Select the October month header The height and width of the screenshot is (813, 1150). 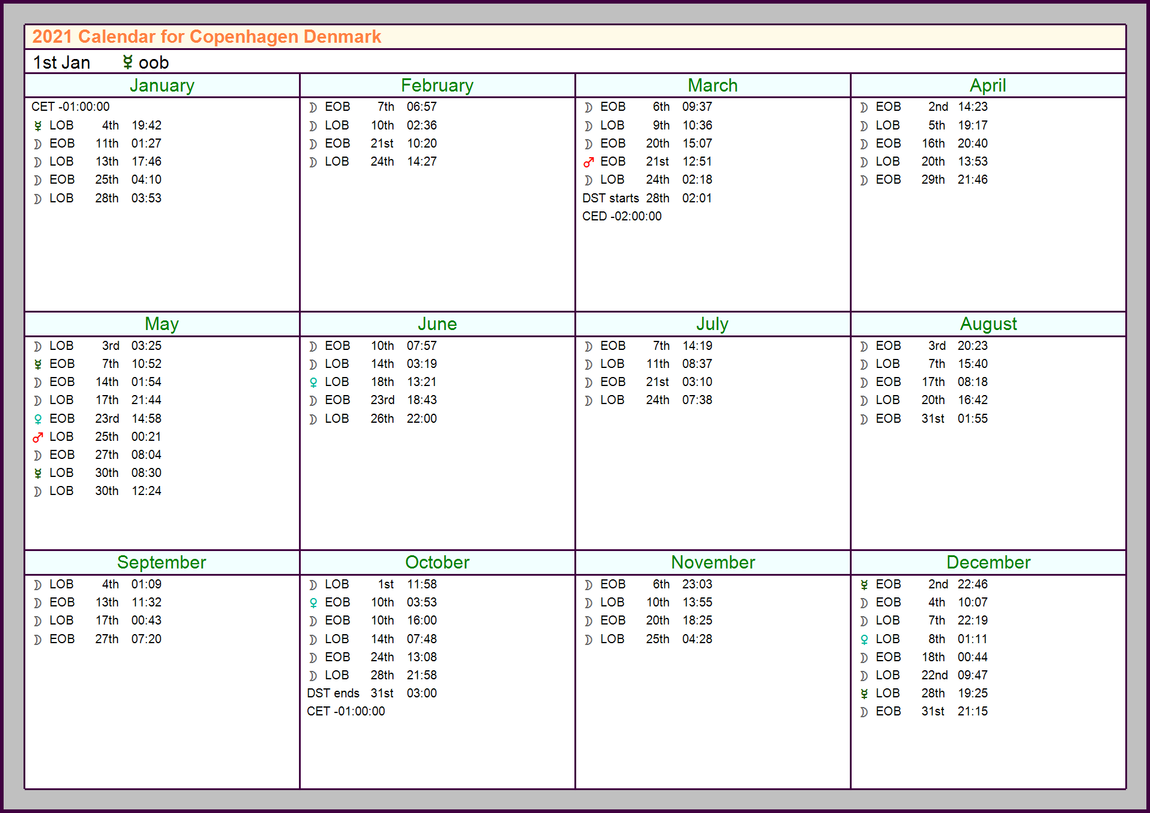438,562
